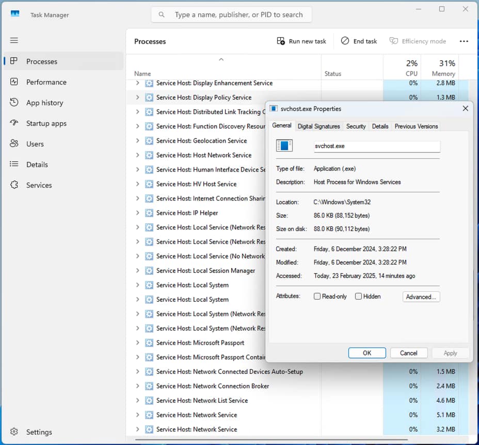
Task: Click the Advanced attributes button
Action: 421,296
